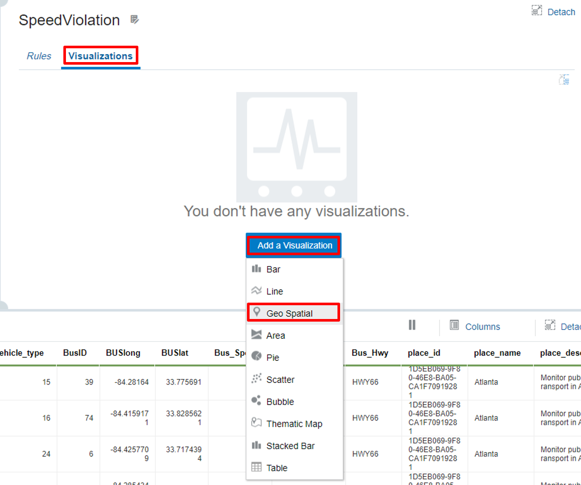Select the Line chart option

coord(275,291)
